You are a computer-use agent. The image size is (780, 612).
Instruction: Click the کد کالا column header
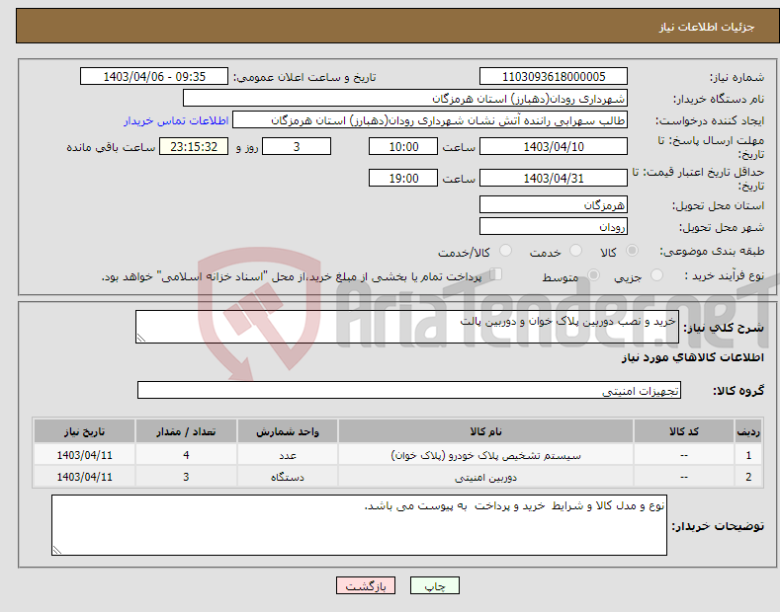(x=684, y=431)
